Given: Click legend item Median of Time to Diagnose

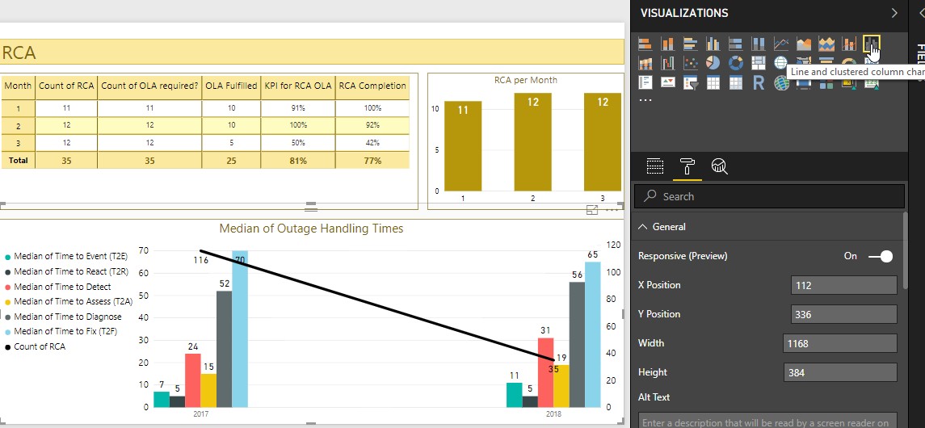Looking at the screenshot, I should pos(63,317).
